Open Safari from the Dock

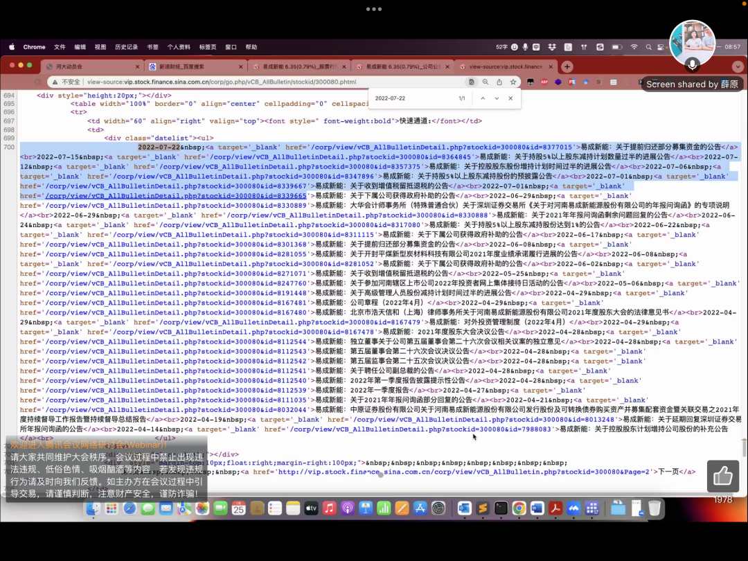130,508
